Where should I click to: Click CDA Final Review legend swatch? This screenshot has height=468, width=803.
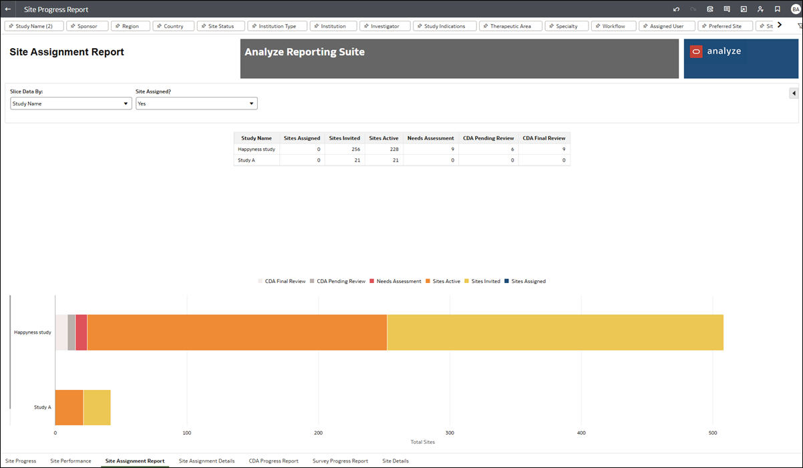(261, 282)
